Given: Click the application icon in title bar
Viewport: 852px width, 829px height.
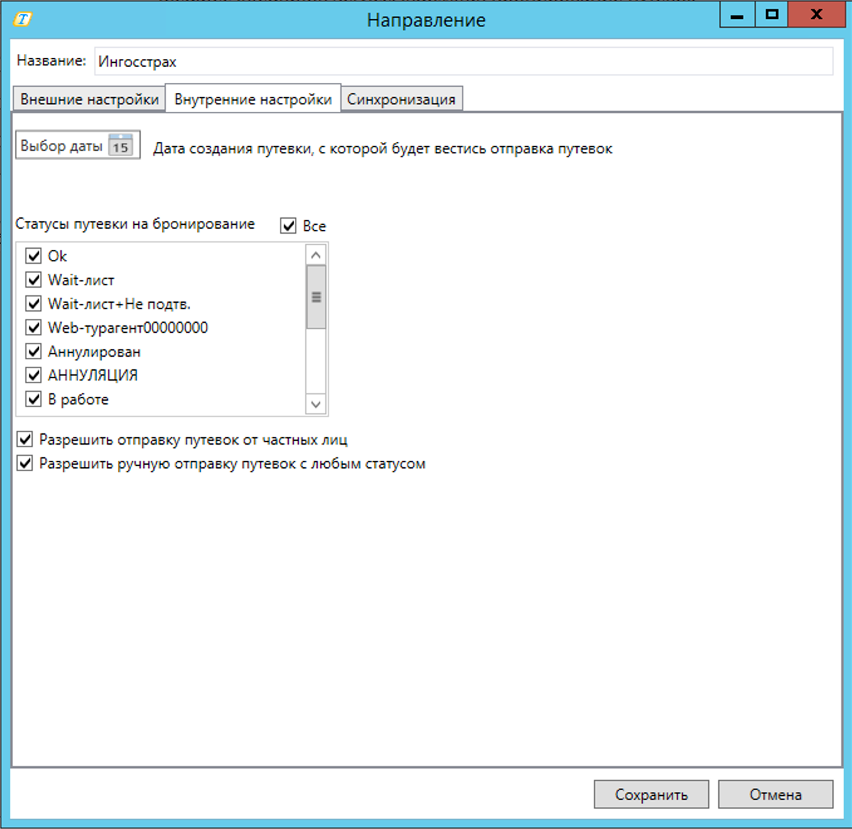Looking at the screenshot, I should click(x=23, y=19).
